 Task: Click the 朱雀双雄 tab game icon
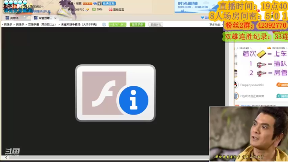point(36,18)
